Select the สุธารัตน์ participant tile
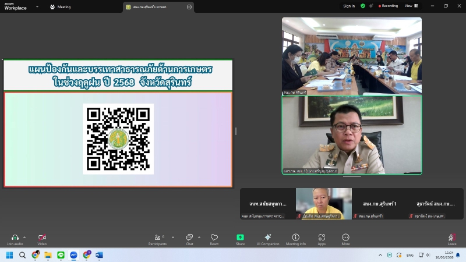 pyautogui.click(x=436, y=204)
